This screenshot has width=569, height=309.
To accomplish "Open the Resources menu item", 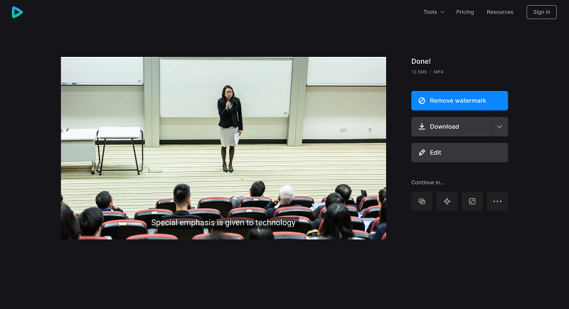I will point(500,12).
